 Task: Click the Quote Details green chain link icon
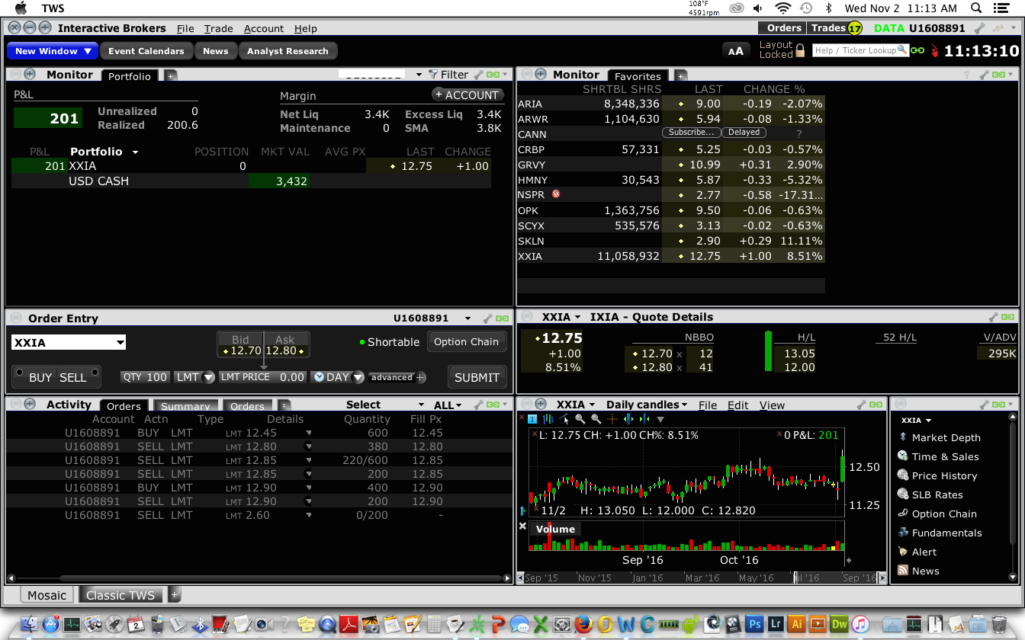tap(1007, 317)
